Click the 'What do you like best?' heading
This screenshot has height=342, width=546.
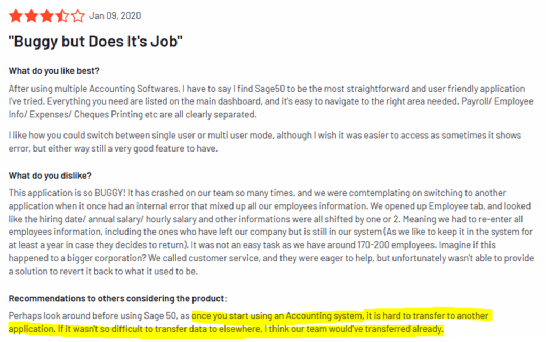point(54,71)
